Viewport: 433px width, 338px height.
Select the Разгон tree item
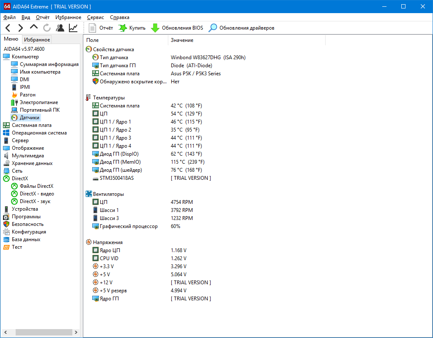pyautogui.click(x=27, y=95)
